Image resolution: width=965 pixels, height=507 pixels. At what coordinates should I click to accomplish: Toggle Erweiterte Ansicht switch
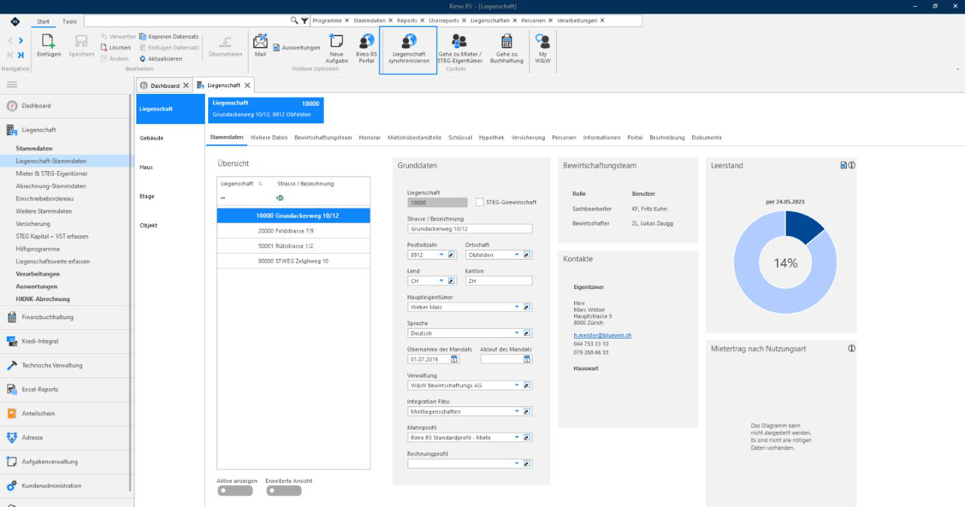point(284,490)
